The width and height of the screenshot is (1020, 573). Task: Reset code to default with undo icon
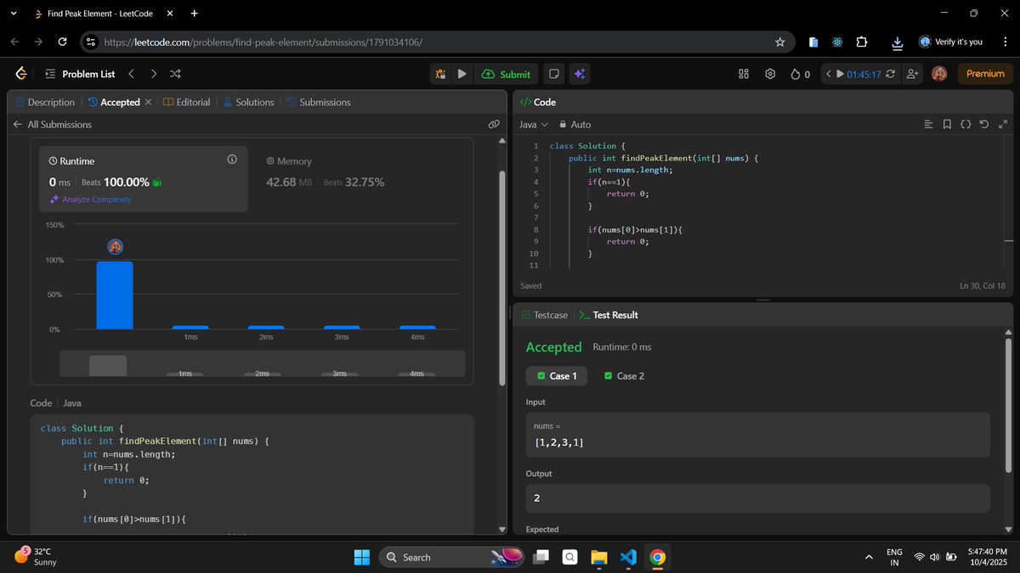984,124
